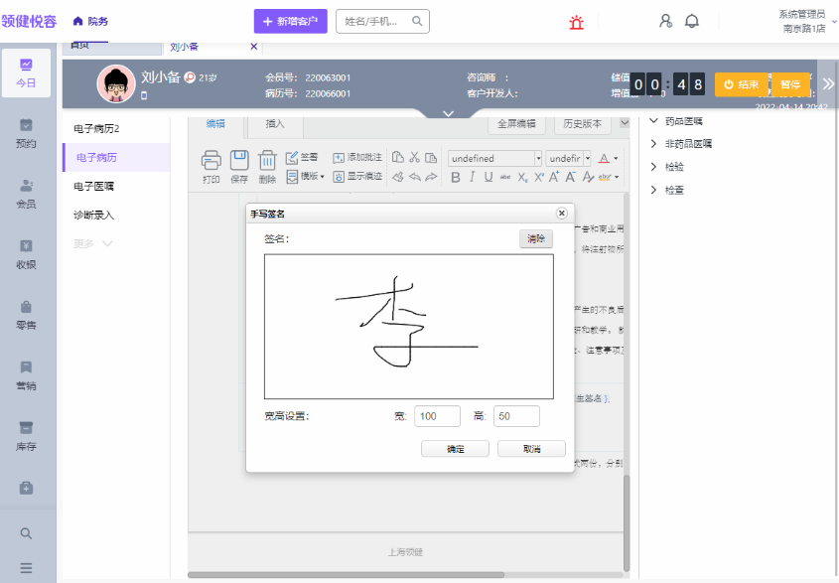This screenshot has height=583, width=839.
Task: Click the signature height field showing 50
Action: [x=516, y=416]
